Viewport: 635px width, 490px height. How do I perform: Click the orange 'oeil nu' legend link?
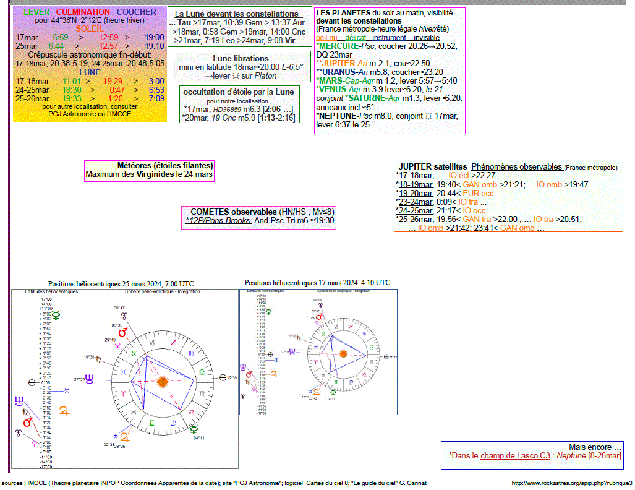coord(326,38)
